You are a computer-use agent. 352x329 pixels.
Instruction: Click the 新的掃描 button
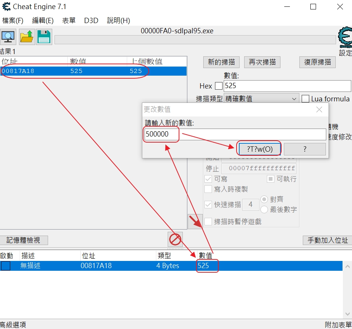(221, 62)
